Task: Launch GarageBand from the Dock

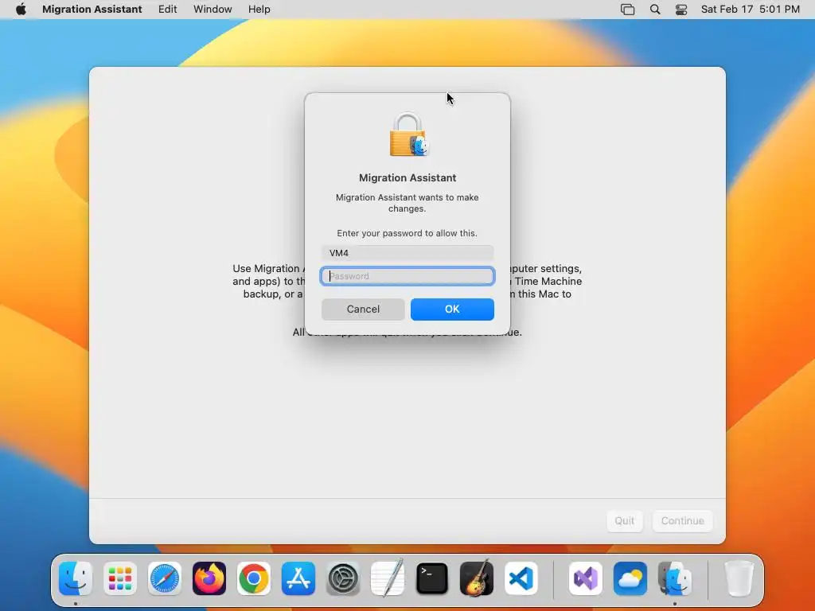Action: tap(477, 578)
